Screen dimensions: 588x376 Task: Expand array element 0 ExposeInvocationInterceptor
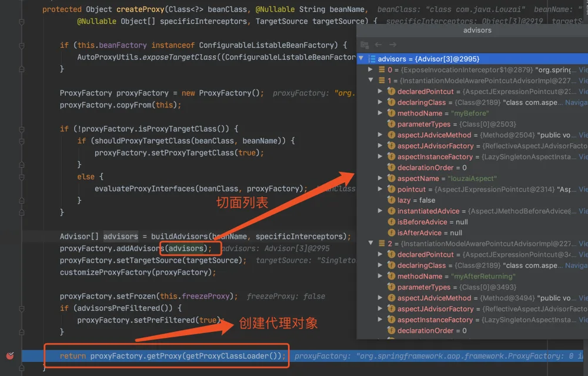[x=370, y=69]
